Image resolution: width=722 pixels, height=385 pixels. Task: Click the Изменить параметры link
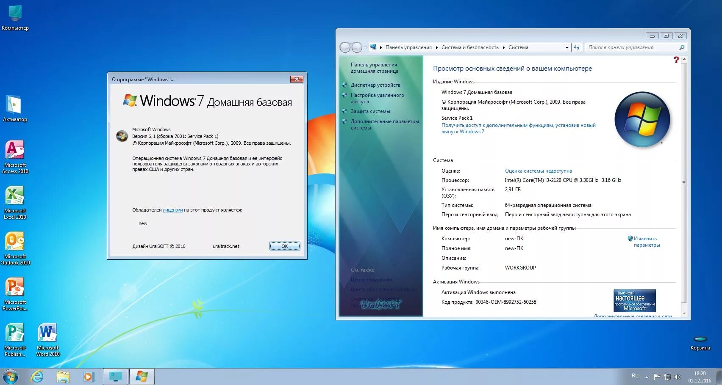coord(647,242)
